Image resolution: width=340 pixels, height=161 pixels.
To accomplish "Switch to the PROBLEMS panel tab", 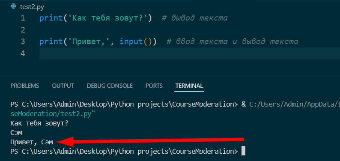I will 25,86.
